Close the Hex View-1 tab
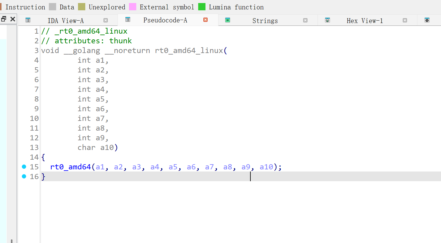441x243 pixels. pos(405,20)
